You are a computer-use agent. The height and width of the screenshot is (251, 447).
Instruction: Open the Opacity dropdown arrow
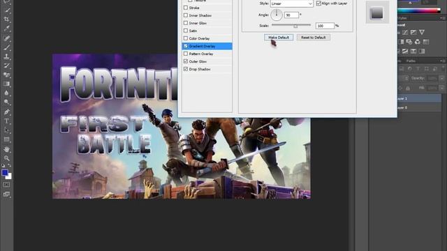pyautogui.click(x=442, y=78)
